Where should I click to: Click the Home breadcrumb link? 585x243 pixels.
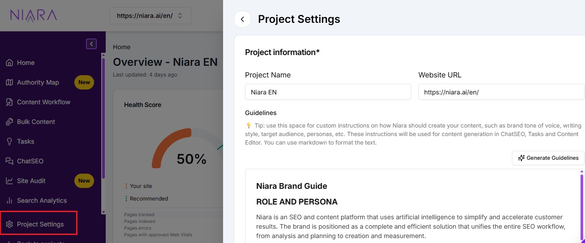tap(122, 47)
